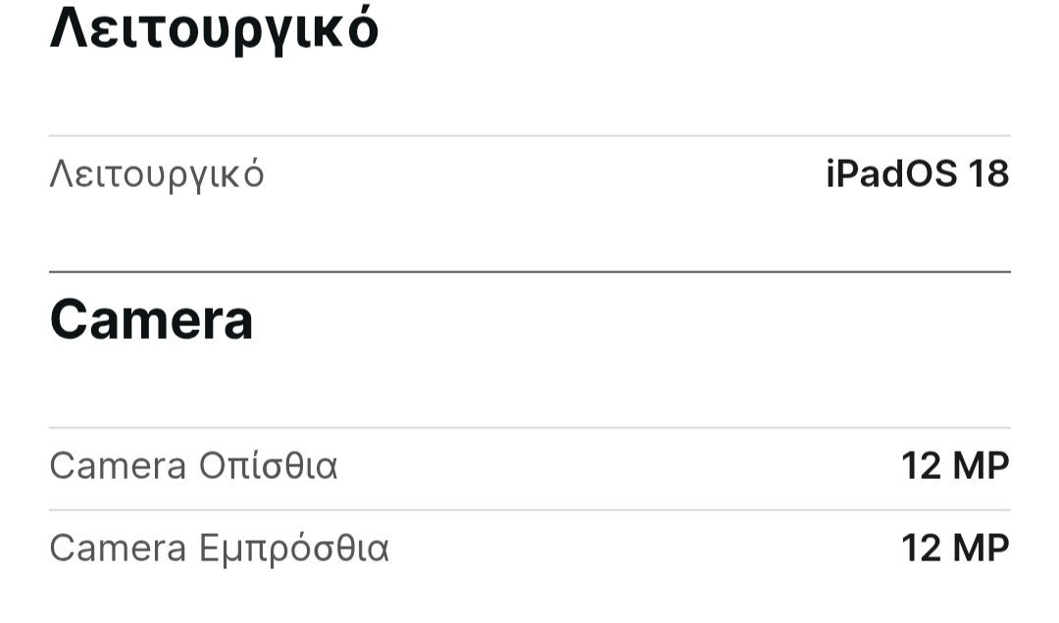
Task: Select the Camera Οπίσθια label
Action: point(193,465)
